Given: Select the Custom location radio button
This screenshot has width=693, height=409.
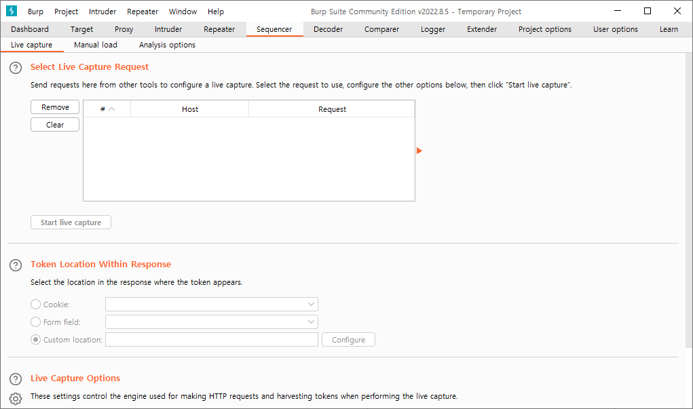Looking at the screenshot, I should tap(35, 340).
